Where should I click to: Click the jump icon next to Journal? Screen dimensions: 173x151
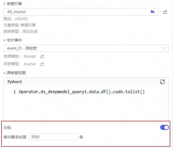tap(42, 64)
